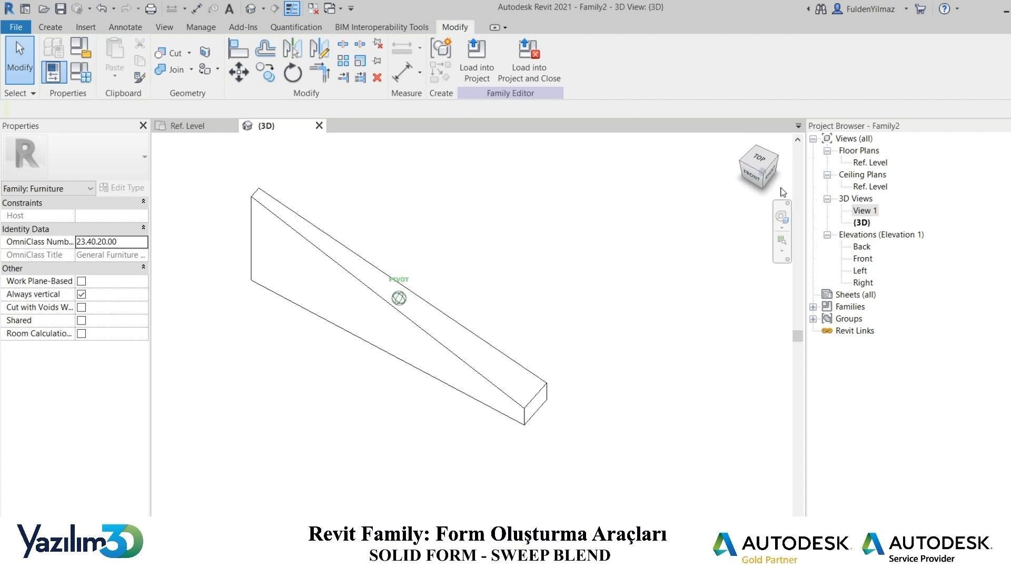Image resolution: width=1011 pixels, height=568 pixels.
Task: Click the Print icon in quick access
Action: pos(151,8)
